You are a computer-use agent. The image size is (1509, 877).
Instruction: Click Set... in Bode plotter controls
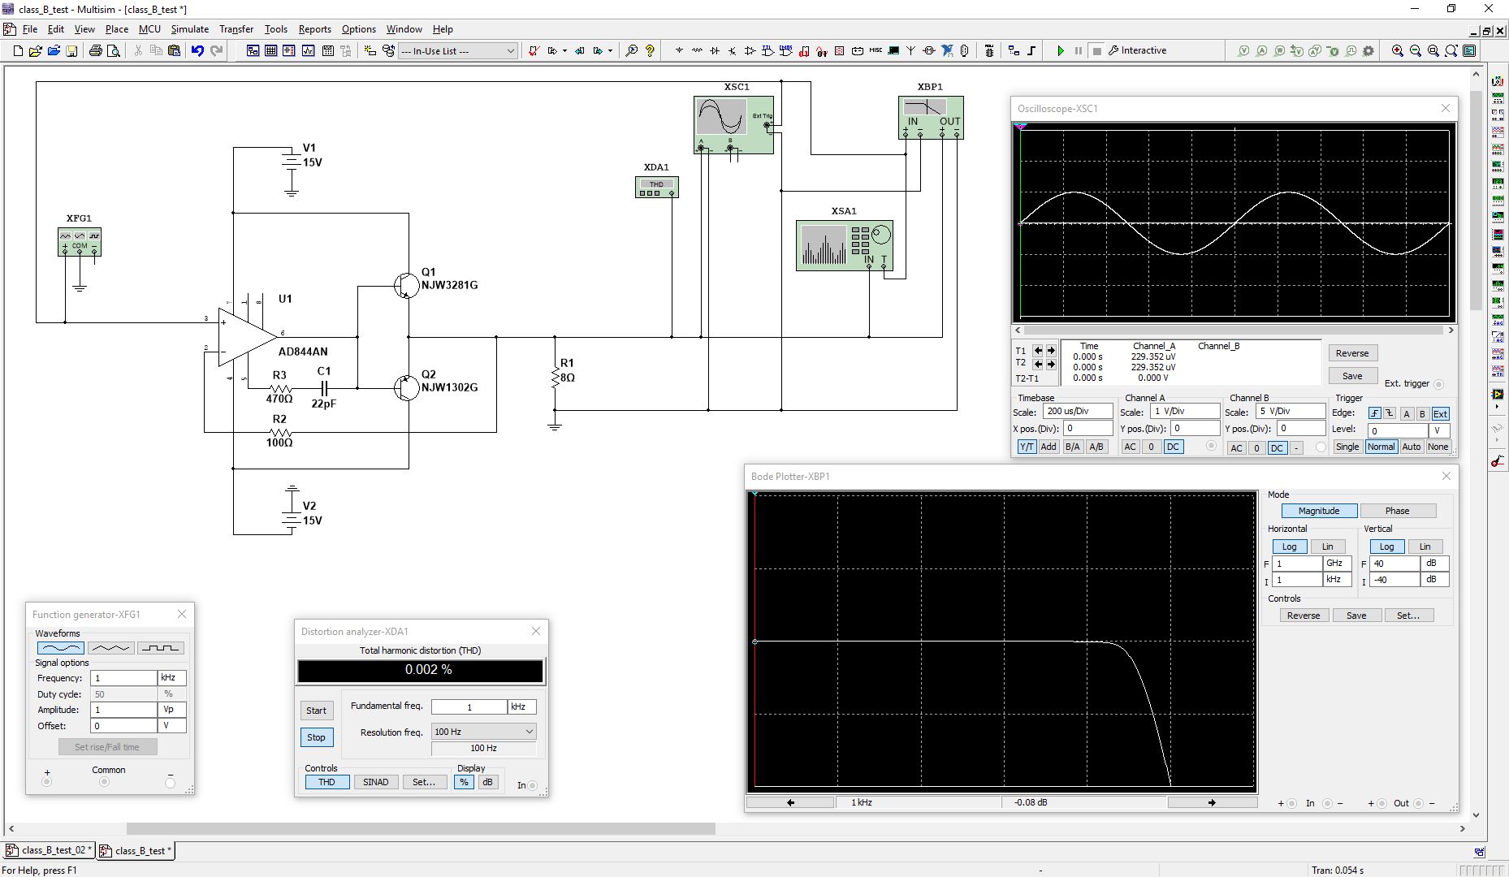tap(1408, 616)
